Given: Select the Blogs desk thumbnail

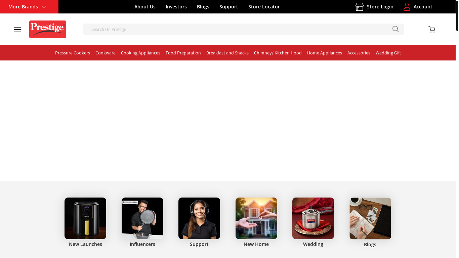Looking at the screenshot, I should [x=370, y=218].
